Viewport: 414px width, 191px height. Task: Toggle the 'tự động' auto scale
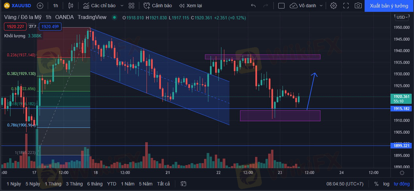(x=401, y=184)
